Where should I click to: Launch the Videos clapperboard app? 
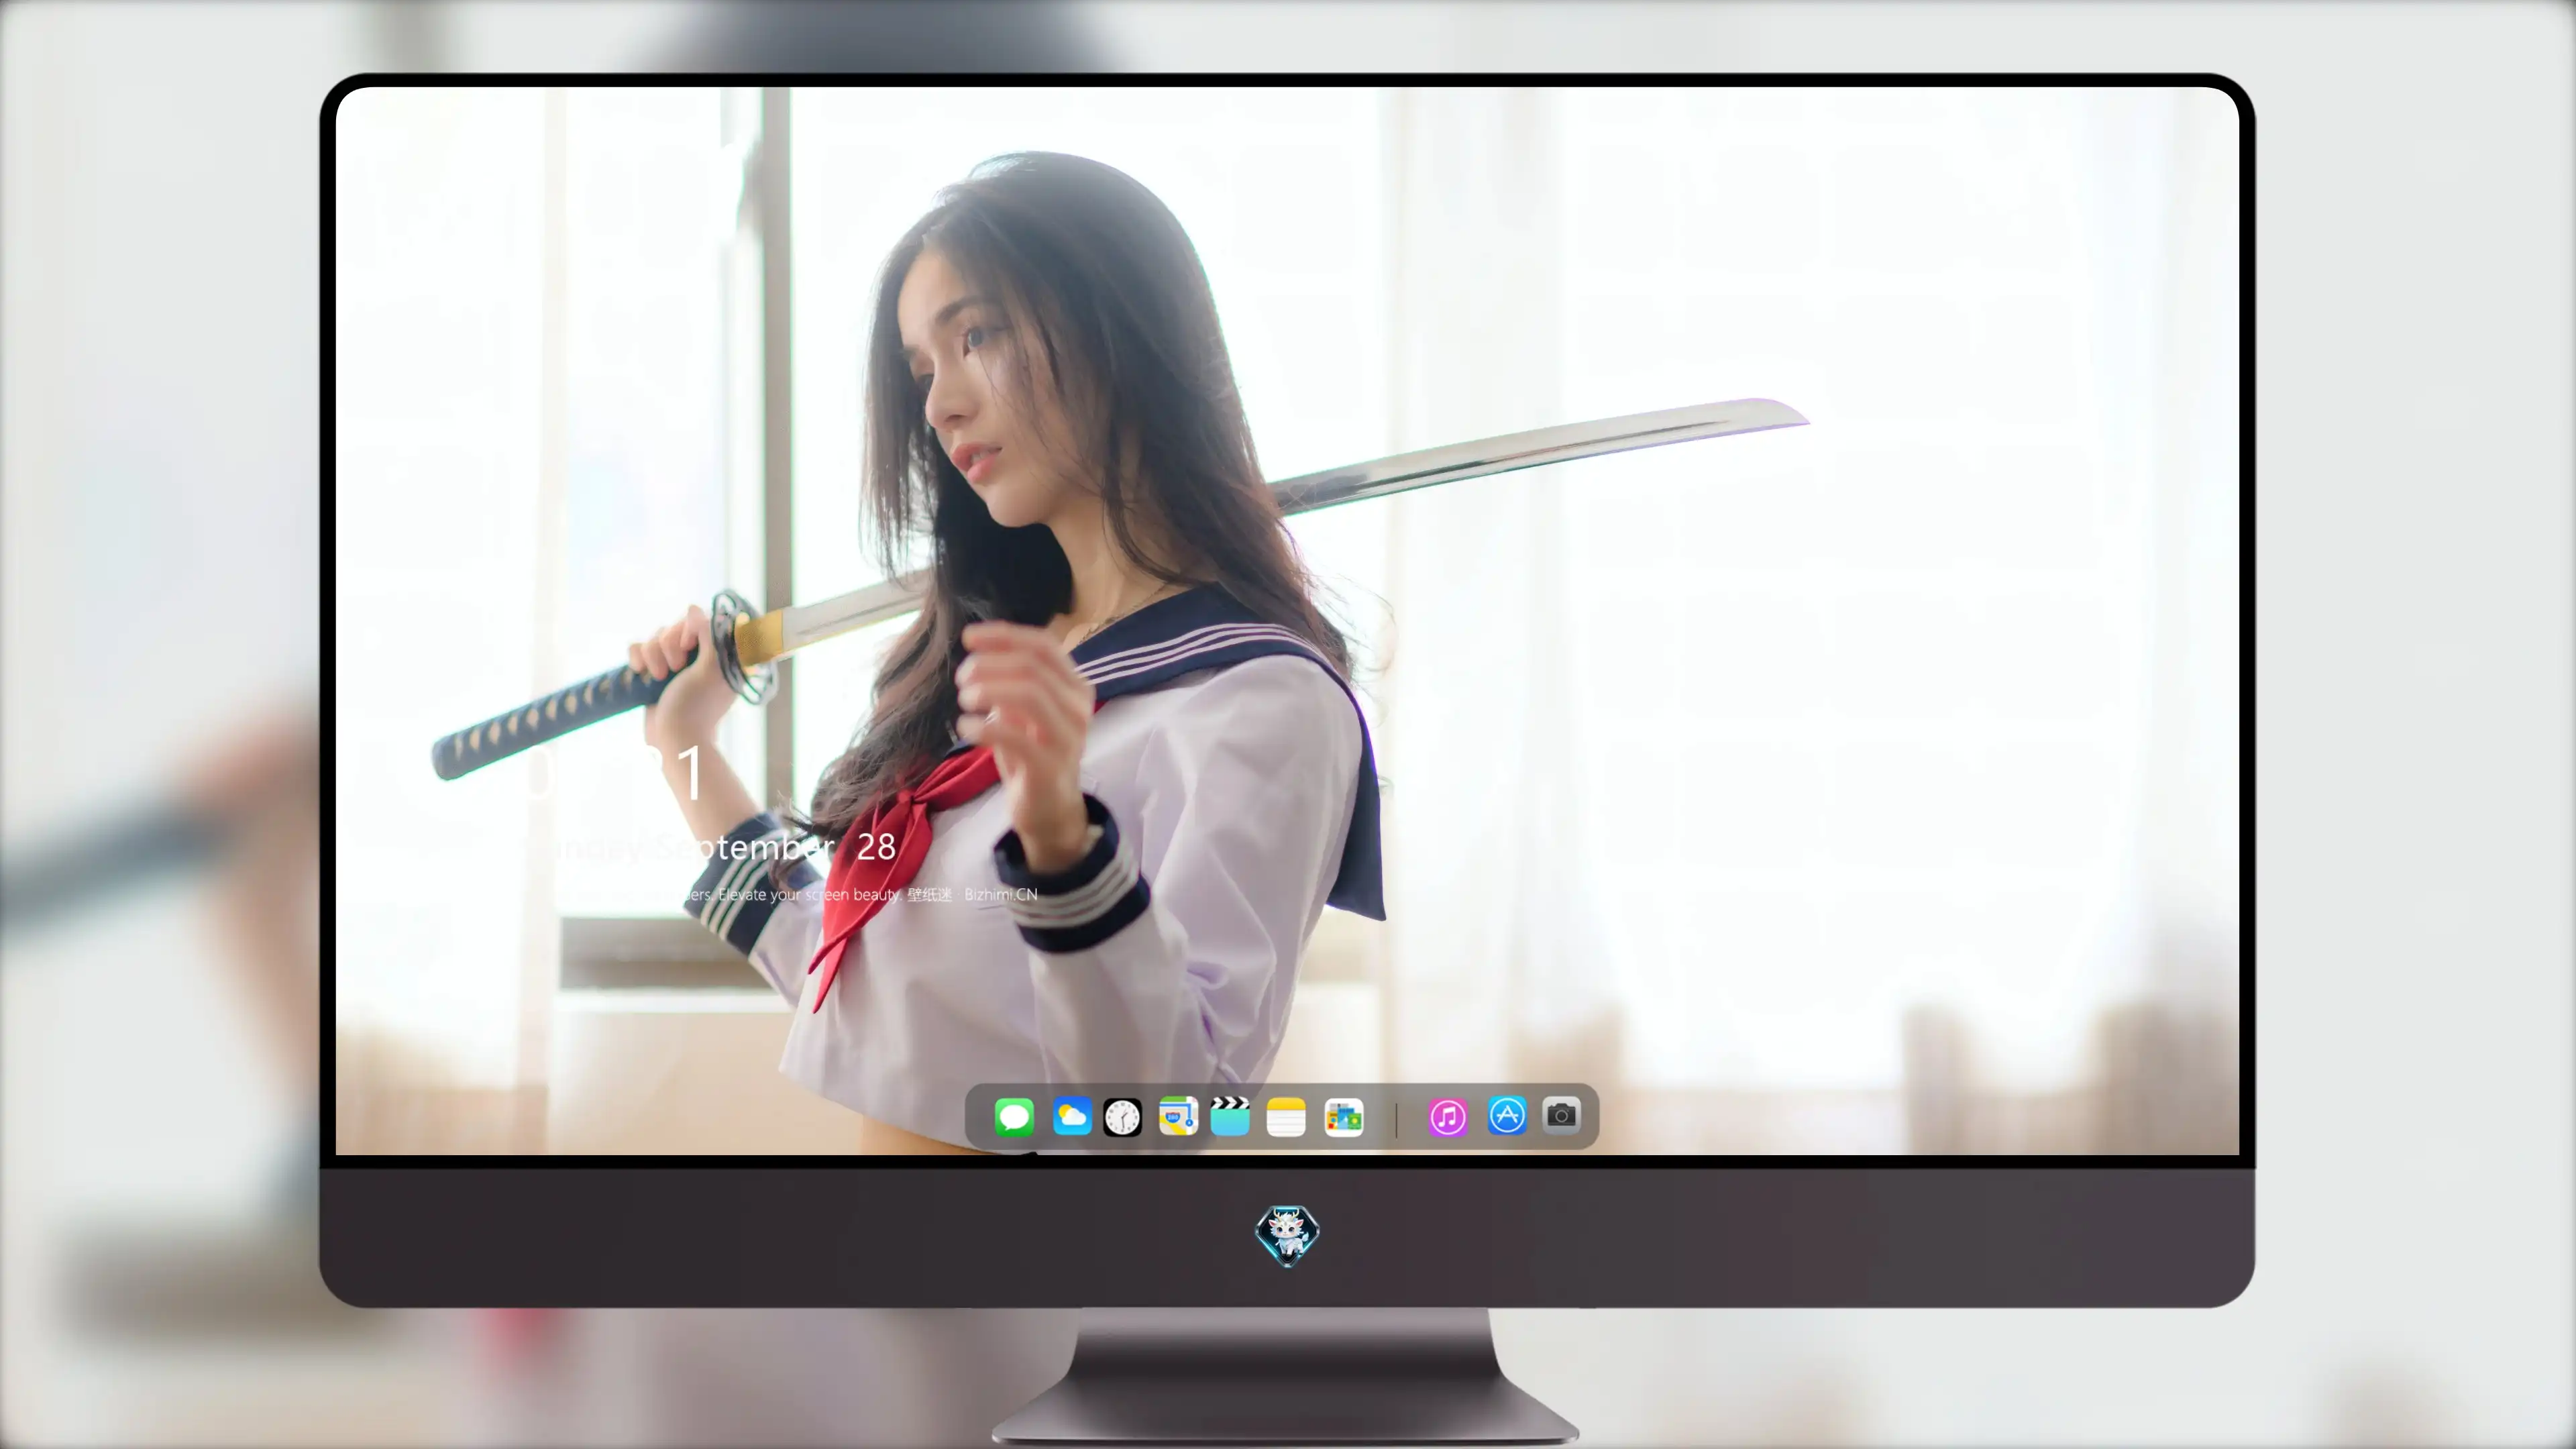pos(1230,1115)
